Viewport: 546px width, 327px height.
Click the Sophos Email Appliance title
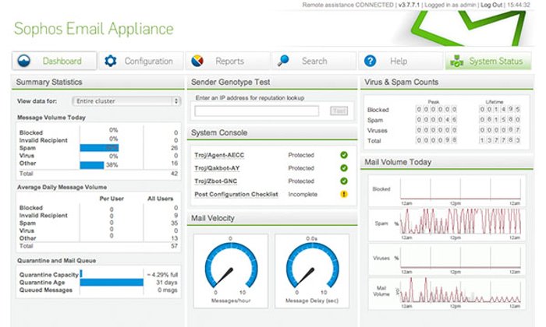point(94,29)
